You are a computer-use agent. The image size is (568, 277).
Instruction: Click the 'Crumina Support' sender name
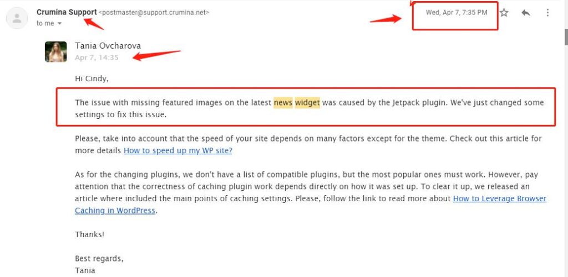click(x=67, y=12)
